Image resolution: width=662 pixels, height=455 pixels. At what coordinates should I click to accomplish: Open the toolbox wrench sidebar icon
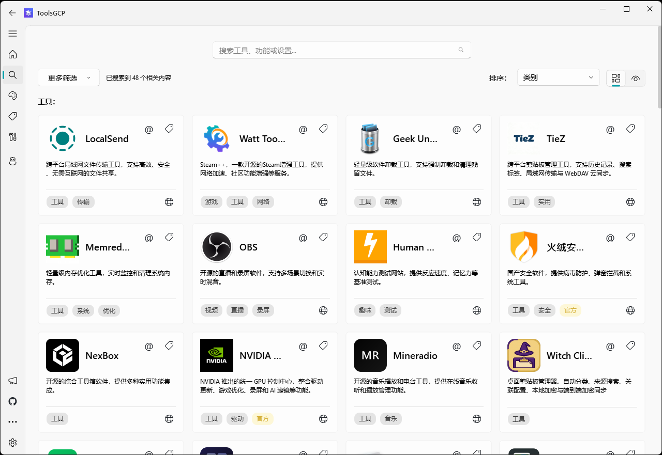13,137
